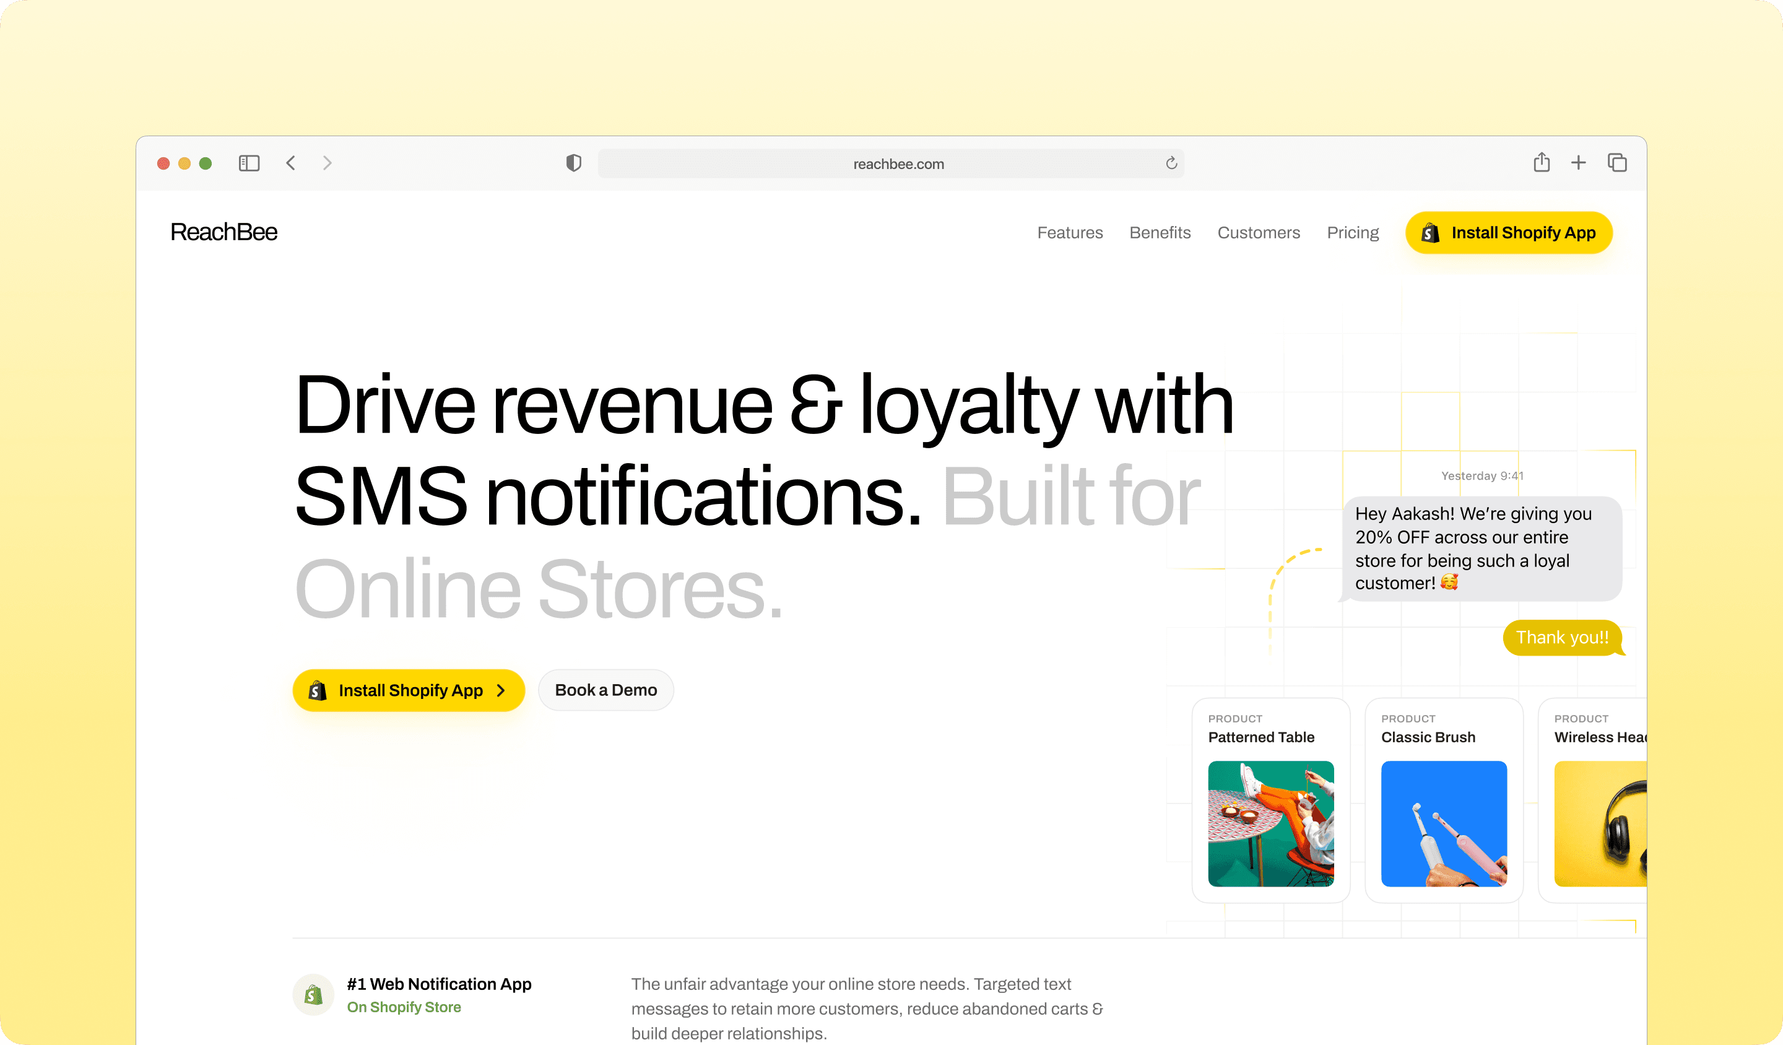Image resolution: width=1783 pixels, height=1045 pixels.
Task: Click the #1 Web Notification App text
Action: pos(440,984)
